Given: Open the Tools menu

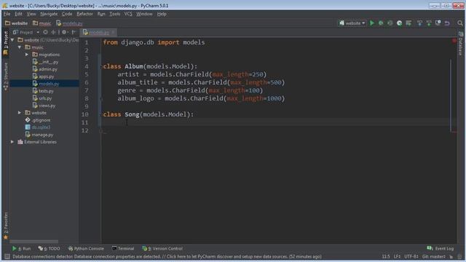Looking at the screenshot, I should point(115,14).
